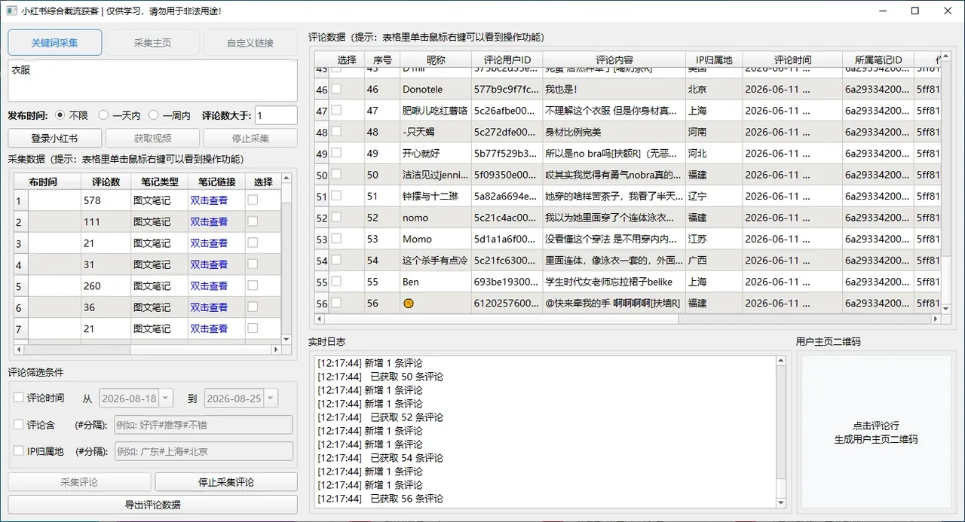Click the app icon in the title bar
Viewport: 965px width, 522px height.
point(11,11)
